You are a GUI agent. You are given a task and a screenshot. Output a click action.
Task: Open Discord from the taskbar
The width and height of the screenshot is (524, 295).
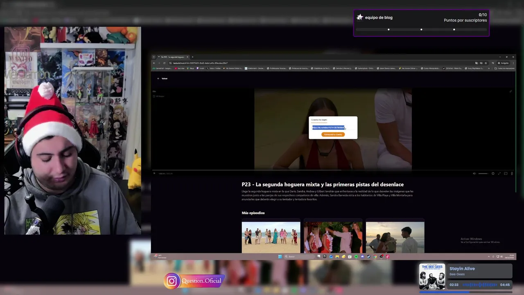(x=362, y=256)
